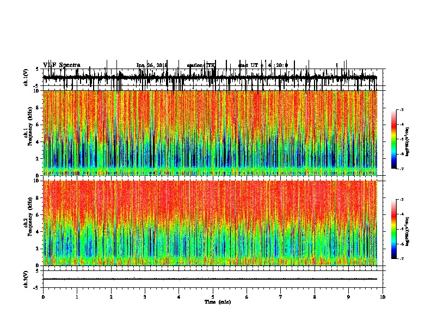
Task: Click the ch.1 voltage waveform trace
Action: pyautogui.click(x=210, y=77)
